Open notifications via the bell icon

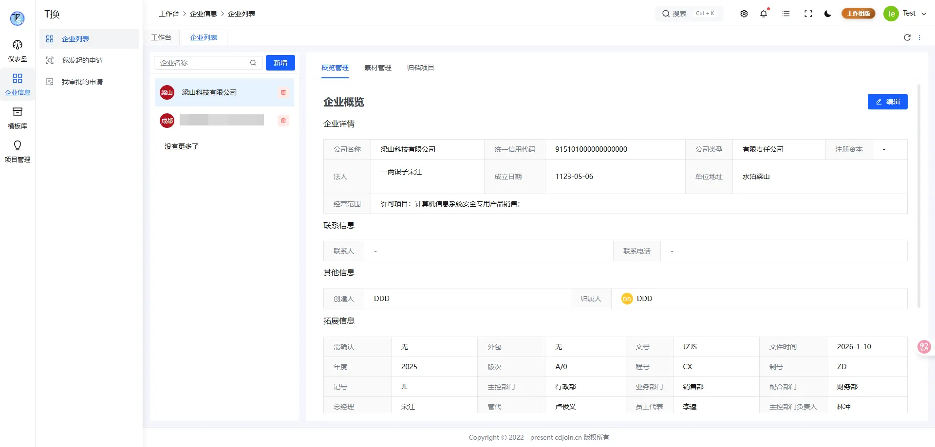pyautogui.click(x=763, y=14)
